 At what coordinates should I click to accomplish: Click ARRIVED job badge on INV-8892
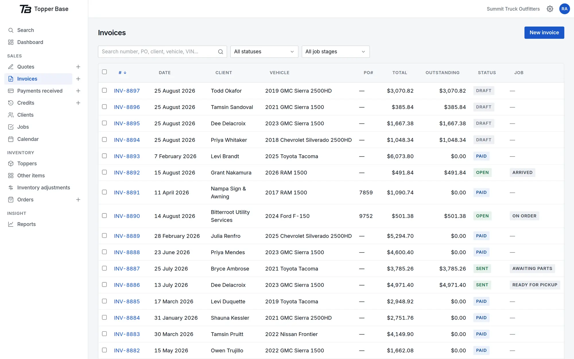(x=522, y=173)
